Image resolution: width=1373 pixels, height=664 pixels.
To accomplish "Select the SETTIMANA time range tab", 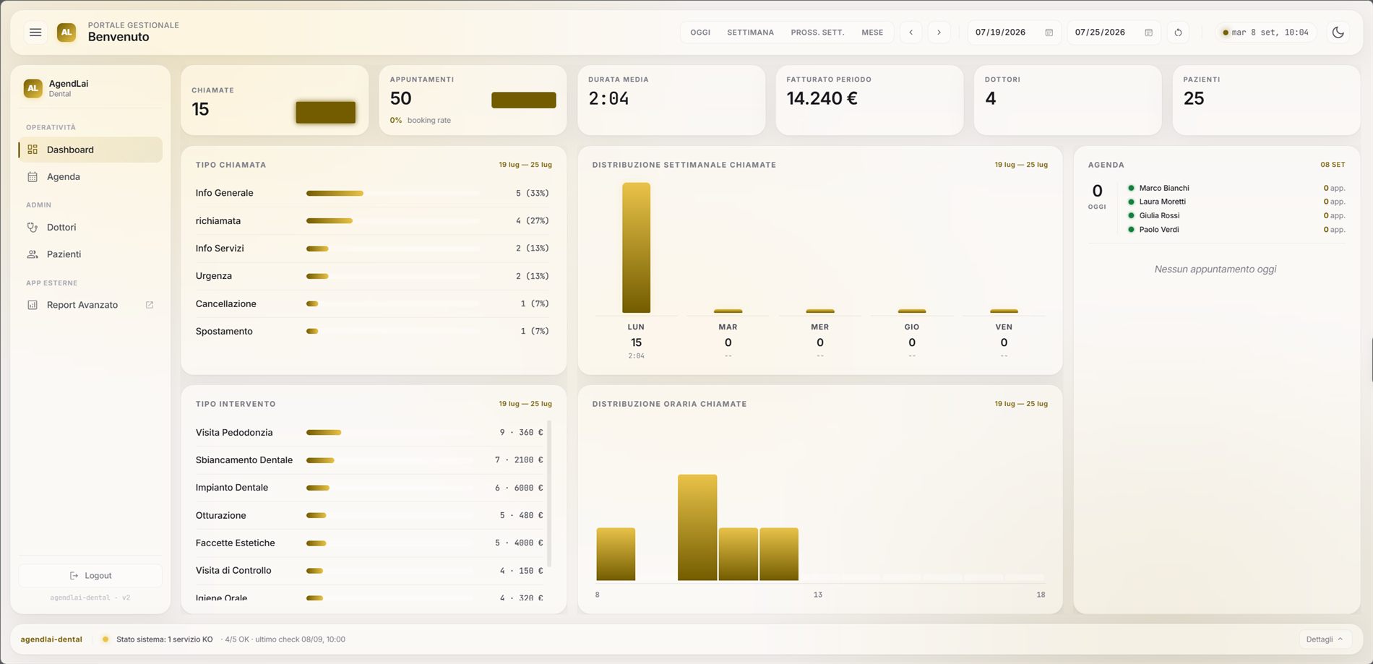I will pos(750,33).
